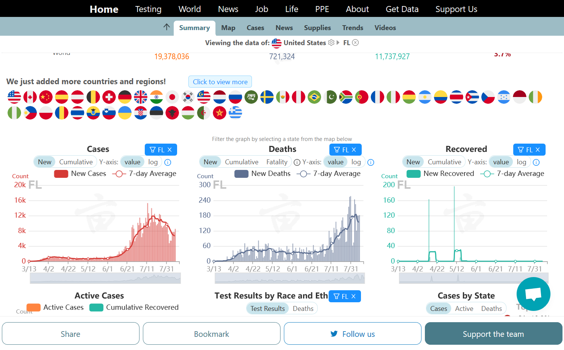The width and height of the screenshot is (564, 350).
Task: Click the Cases chart date range slider
Action: [105, 278]
